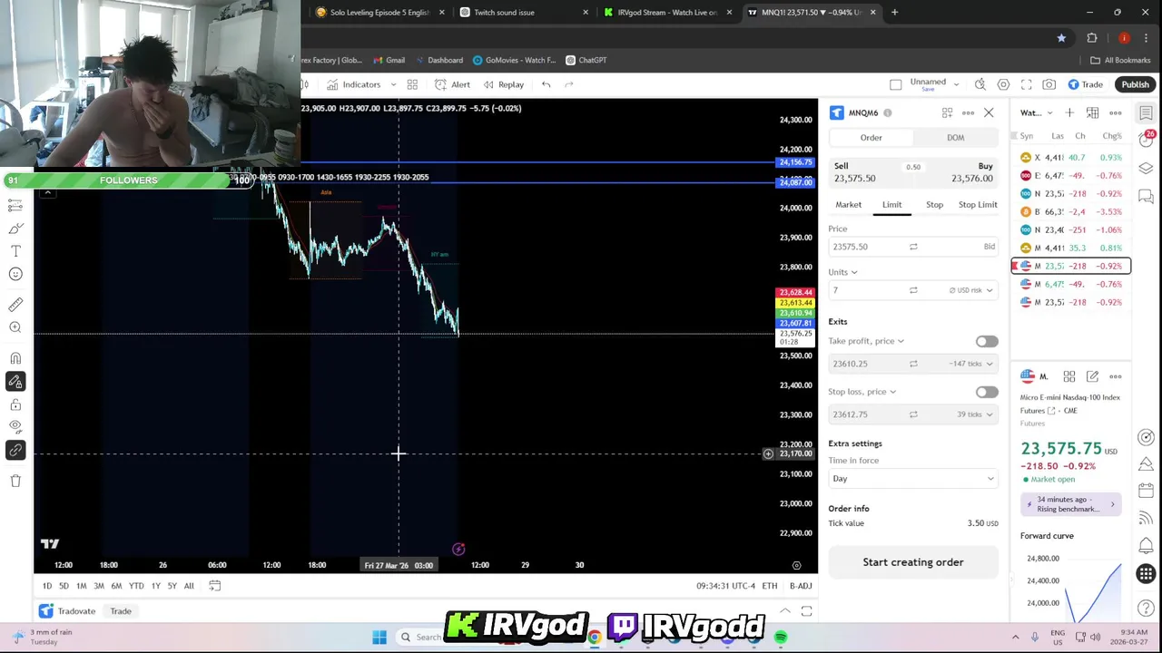Select the Measure ruler tool
The height and width of the screenshot is (653, 1162).
tap(15, 305)
